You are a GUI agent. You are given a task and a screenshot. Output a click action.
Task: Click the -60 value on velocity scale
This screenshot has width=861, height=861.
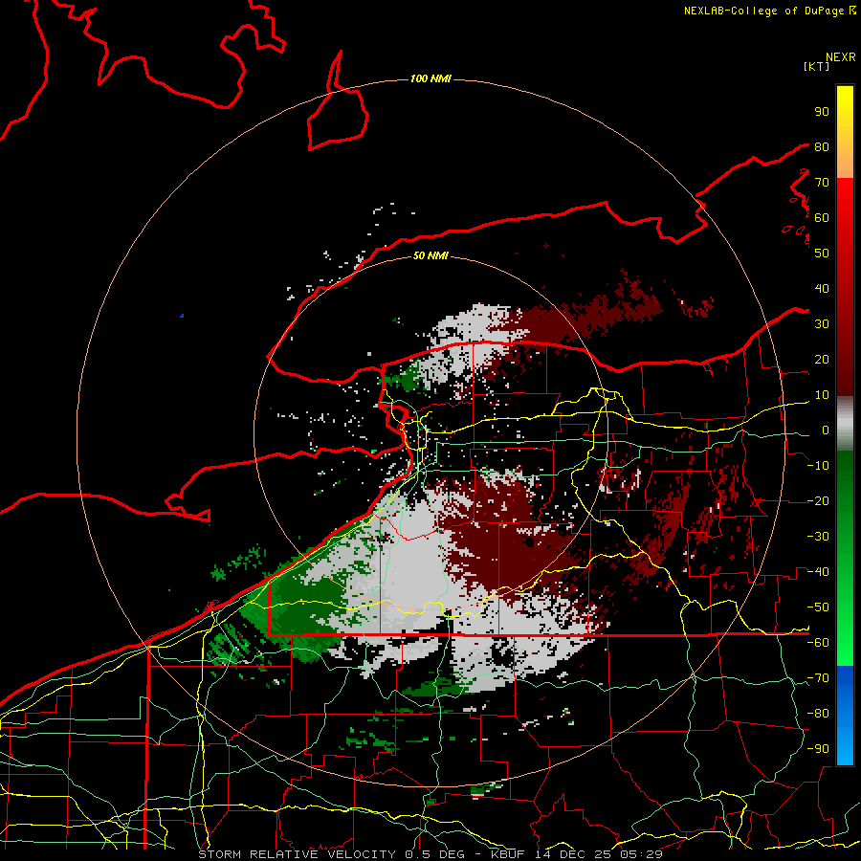tap(818, 643)
